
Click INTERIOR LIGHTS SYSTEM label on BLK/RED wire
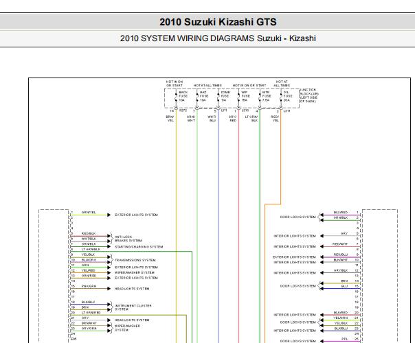pos(295,315)
